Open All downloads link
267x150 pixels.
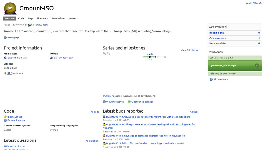pos(221,79)
